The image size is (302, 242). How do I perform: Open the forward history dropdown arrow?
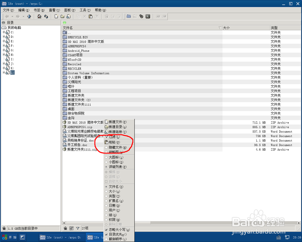23,17
